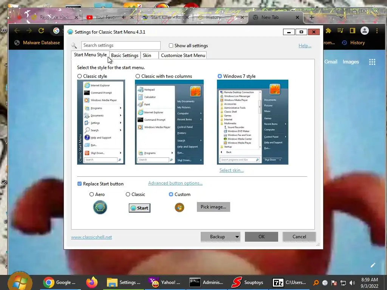Enable Show all settings checkbox

171,46
